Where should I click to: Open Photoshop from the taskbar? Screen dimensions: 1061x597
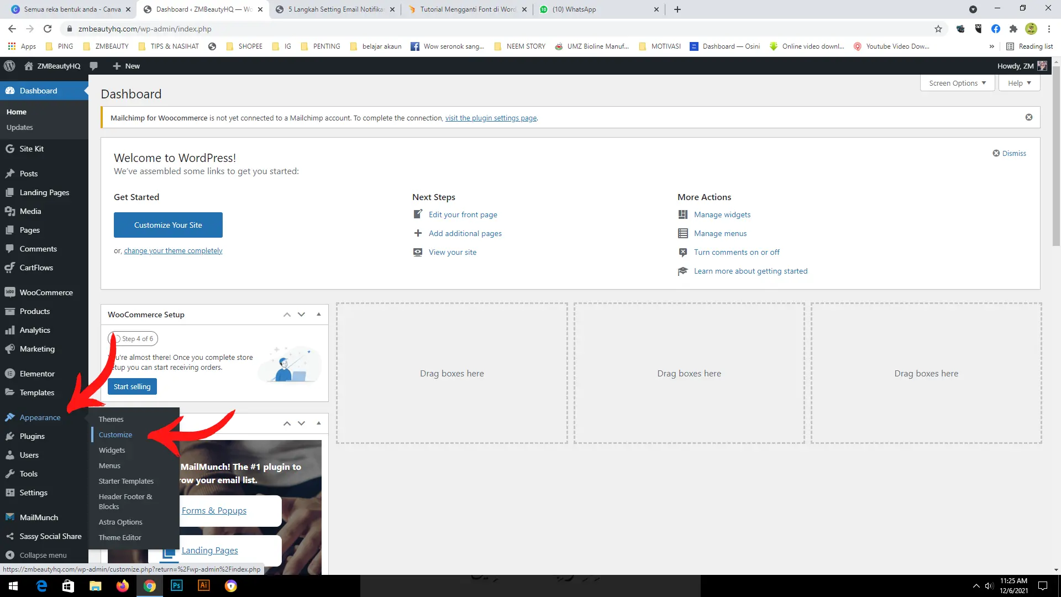pyautogui.click(x=177, y=585)
